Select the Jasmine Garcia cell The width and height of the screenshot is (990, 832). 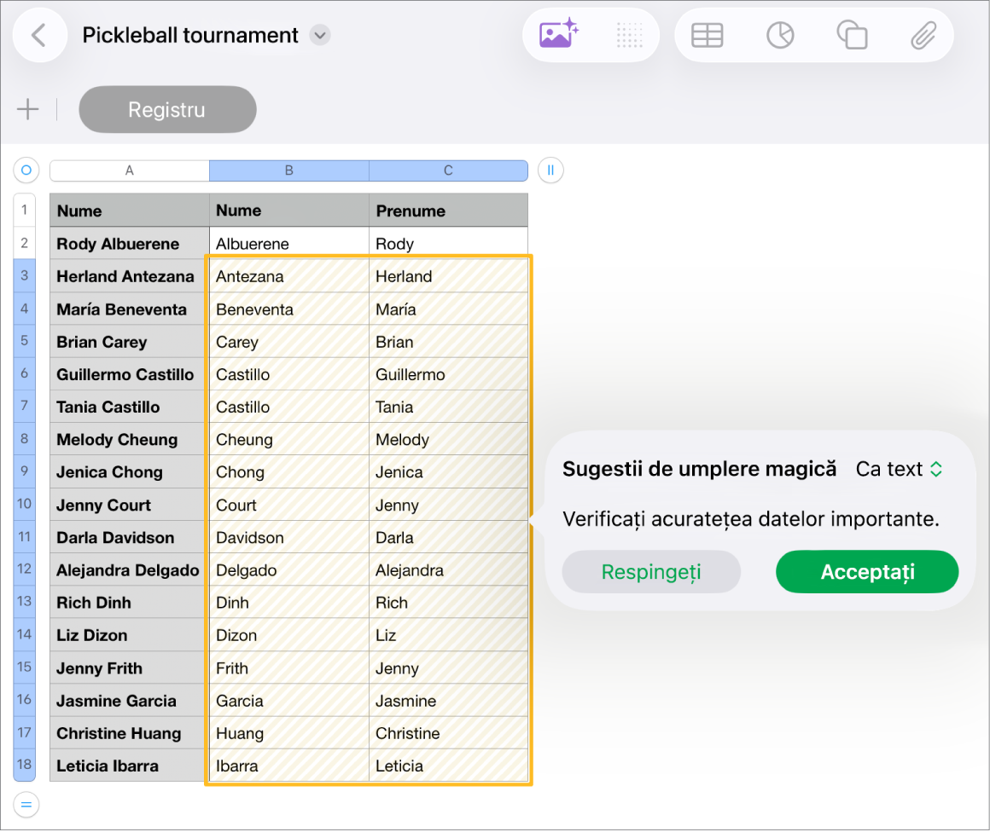(x=130, y=701)
